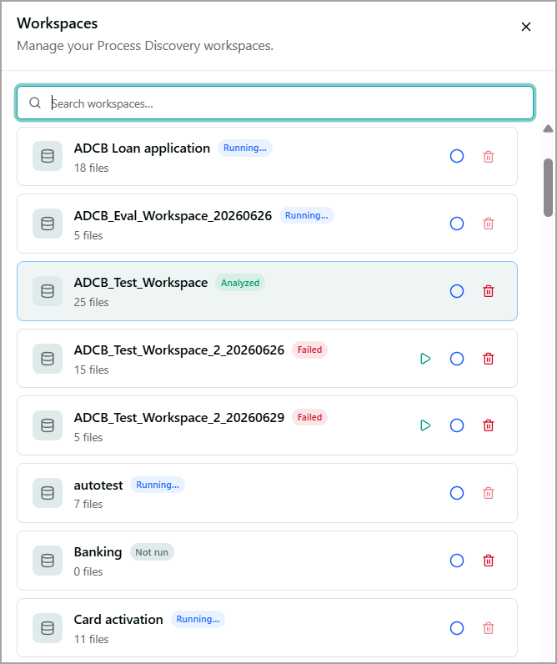Click database icon of ADCB_Eval_Workspace_20260626

click(48, 224)
